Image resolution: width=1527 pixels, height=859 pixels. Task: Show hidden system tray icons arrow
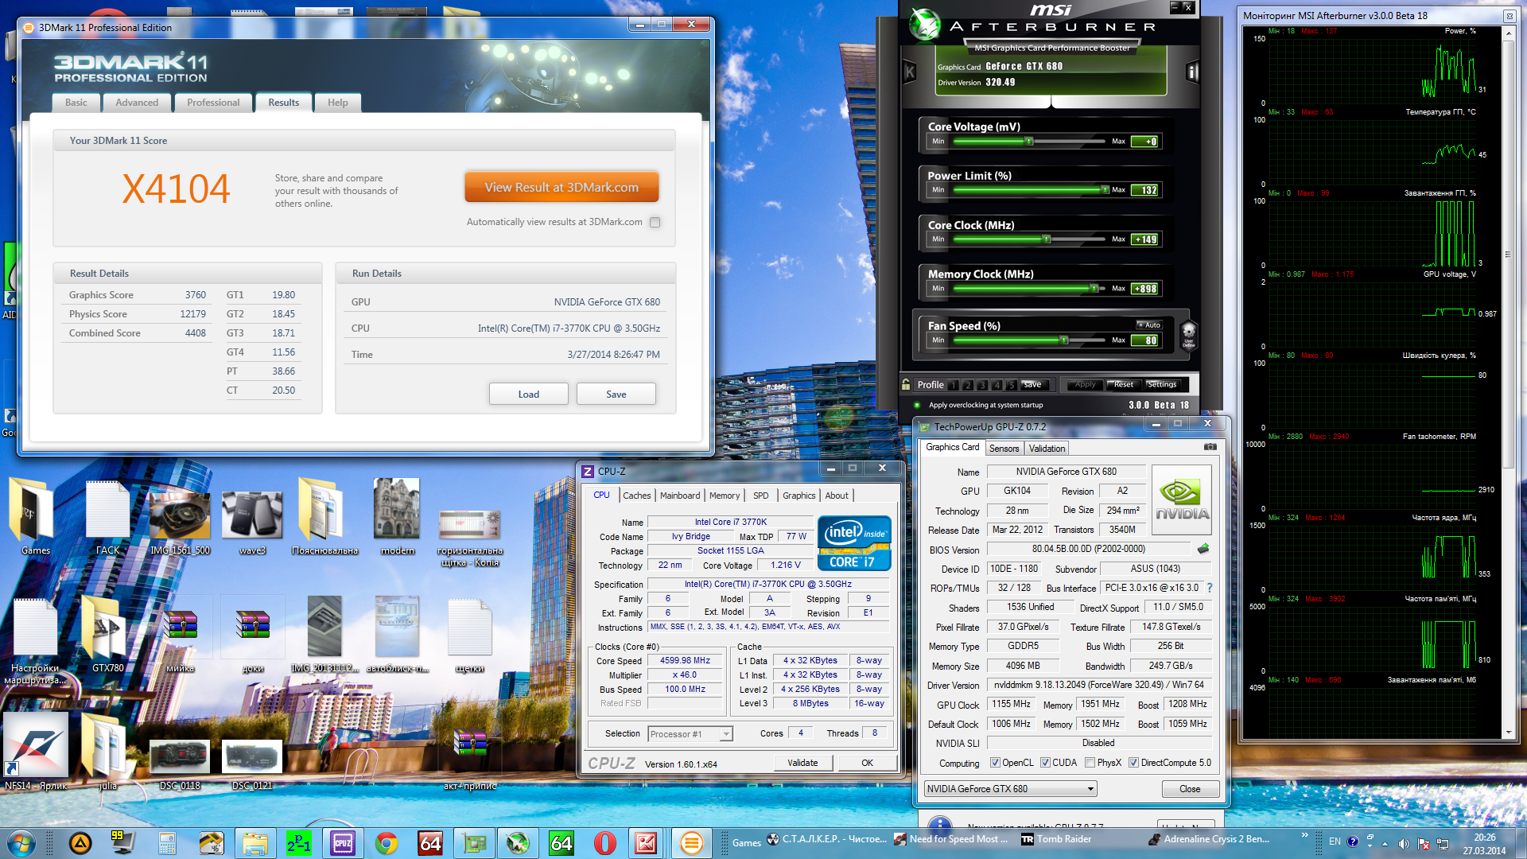coord(1385,844)
